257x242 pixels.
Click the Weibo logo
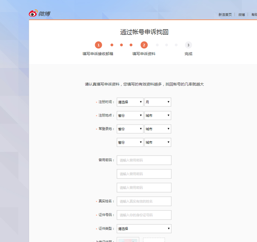click(x=39, y=14)
